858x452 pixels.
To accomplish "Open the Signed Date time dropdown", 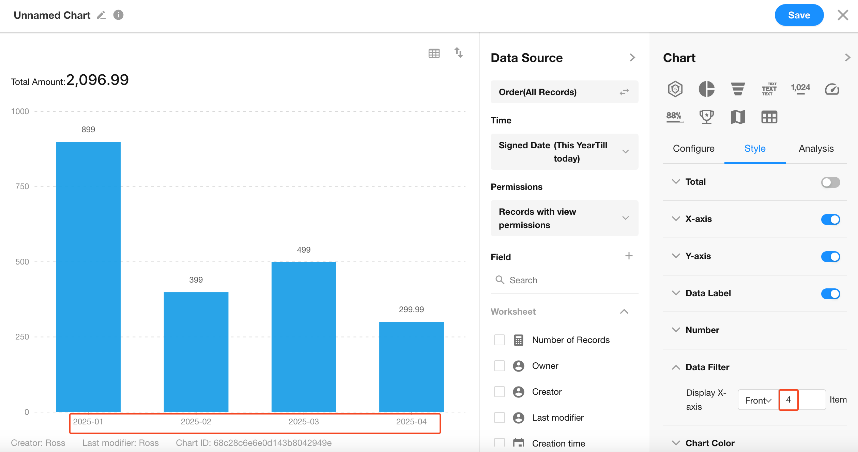I will 564,152.
